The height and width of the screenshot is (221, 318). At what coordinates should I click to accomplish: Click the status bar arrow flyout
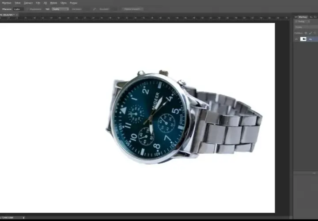[x=23, y=218]
